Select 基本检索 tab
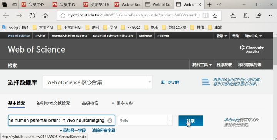This screenshot has height=140, width=277. 17,103
